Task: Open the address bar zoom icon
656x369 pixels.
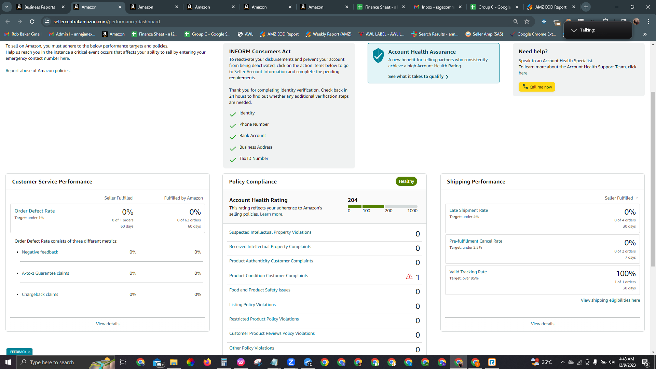Action: coord(516,22)
